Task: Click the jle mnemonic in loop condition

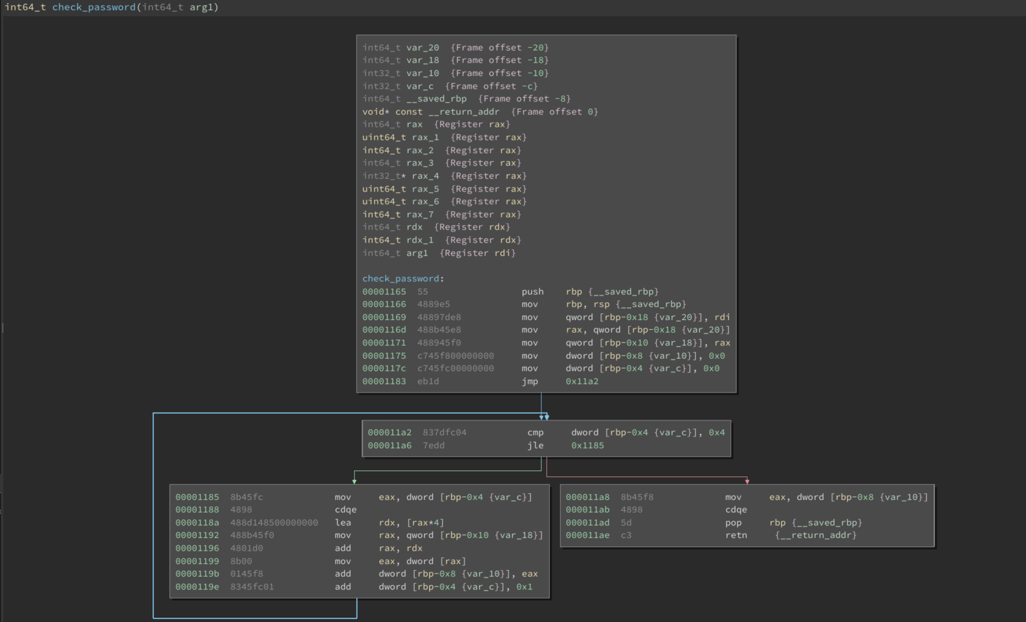Action: (535, 446)
